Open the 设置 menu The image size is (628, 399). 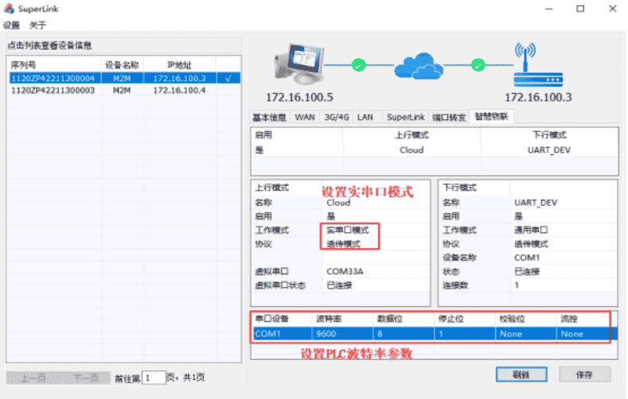pyautogui.click(x=11, y=25)
